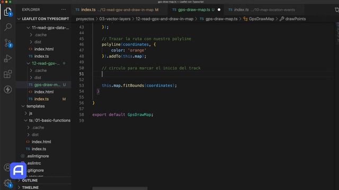Open the lightning bolt extension view
The image size is (339, 190).
point(8,89)
